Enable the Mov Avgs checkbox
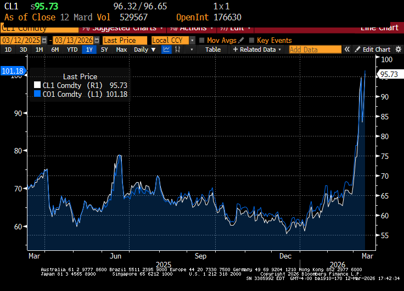The width and height of the screenshot is (404, 291). (202, 40)
